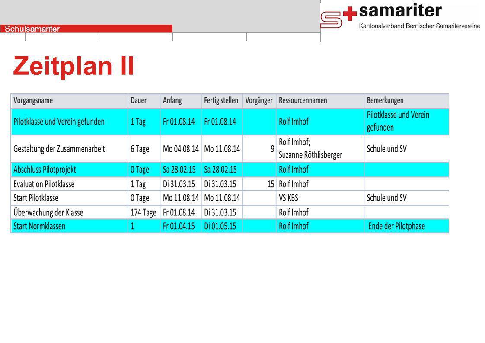Click the Bemerkungen column header
The width and height of the screenshot is (485, 343).
pos(406,101)
